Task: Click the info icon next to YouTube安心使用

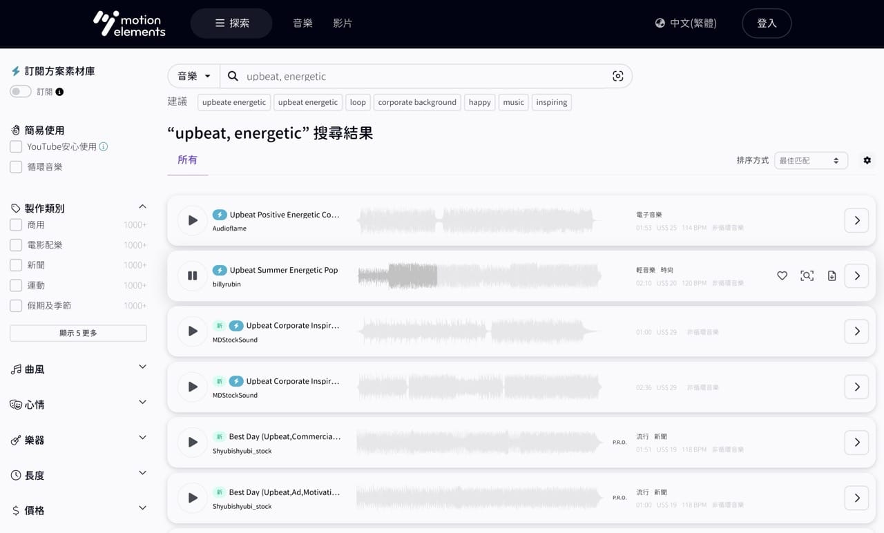Action: click(104, 146)
